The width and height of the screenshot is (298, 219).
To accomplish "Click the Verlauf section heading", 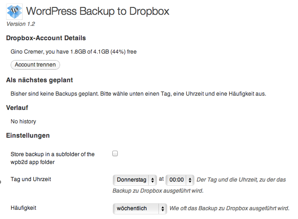I will point(17,108).
